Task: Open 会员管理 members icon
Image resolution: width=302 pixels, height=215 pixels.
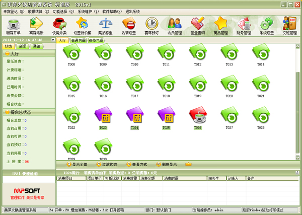Action: (175, 25)
